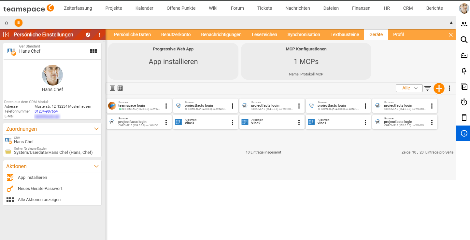Image resolution: width=470 pixels, height=240 pixels.
Task: Open the Vibe2 device card
Action: [272, 122]
